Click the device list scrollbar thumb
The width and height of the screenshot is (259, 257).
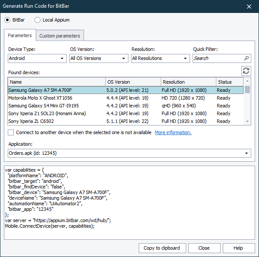[x=247, y=89]
